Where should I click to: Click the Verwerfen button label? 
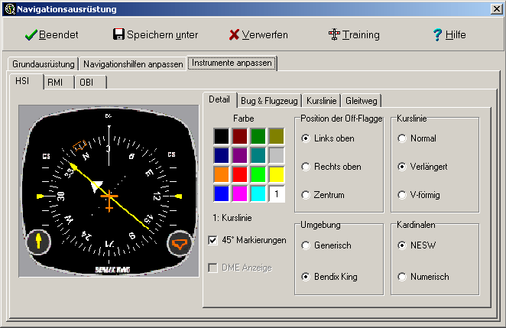click(x=265, y=34)
